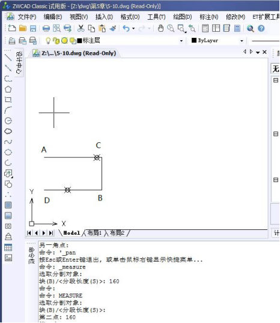
Task: Select the Line draw tool
Action: (8, 58)
